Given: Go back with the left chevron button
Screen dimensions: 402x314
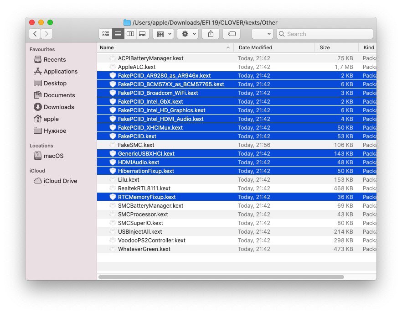Looking at the screenshot, I should tap(35, 34).
